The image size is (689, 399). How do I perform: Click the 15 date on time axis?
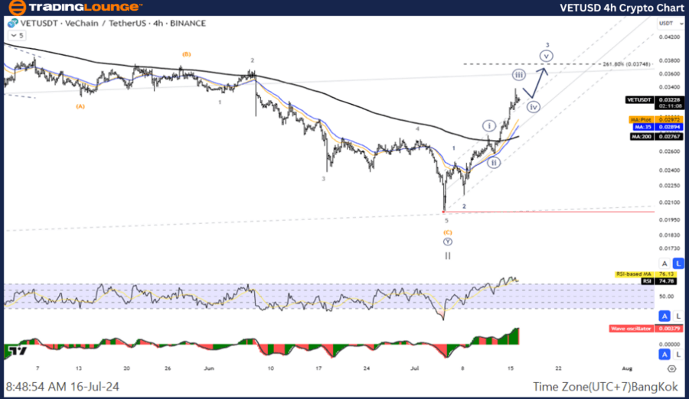tap(510, 368)
